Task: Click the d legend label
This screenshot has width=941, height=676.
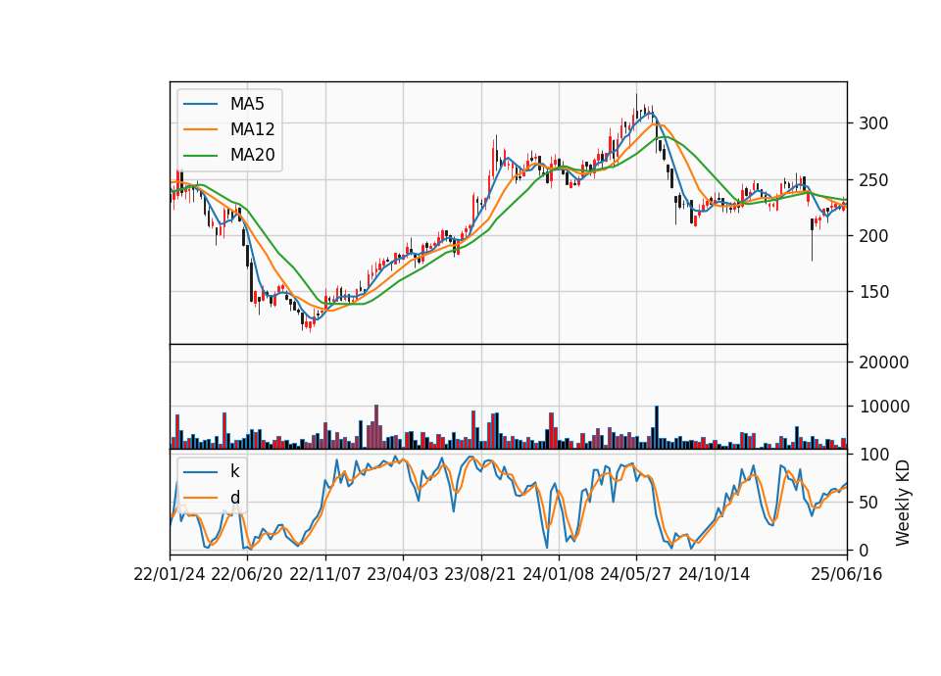Action: [234, 498]
